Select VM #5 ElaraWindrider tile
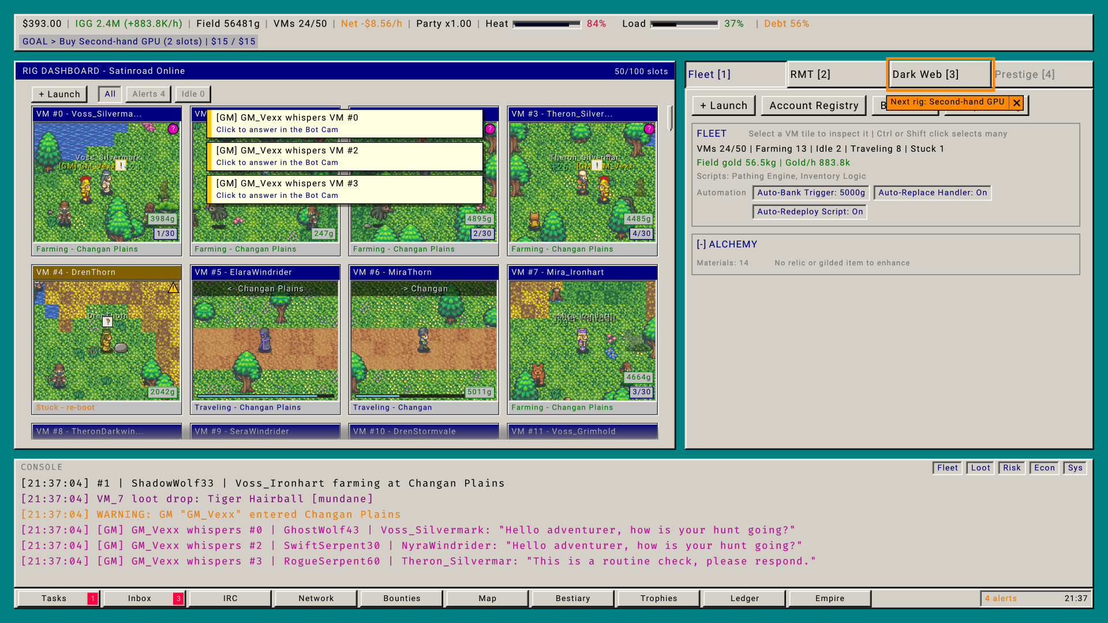 coord(265,340)
